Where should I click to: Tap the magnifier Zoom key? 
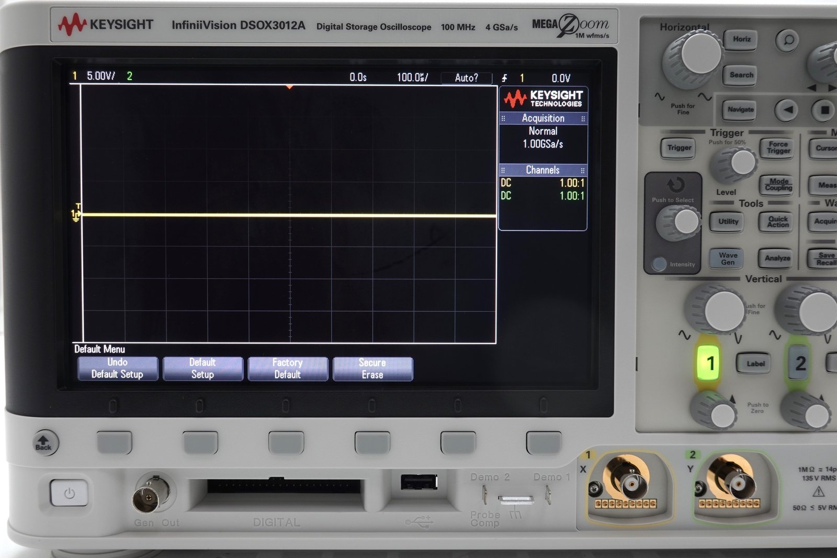787,40
